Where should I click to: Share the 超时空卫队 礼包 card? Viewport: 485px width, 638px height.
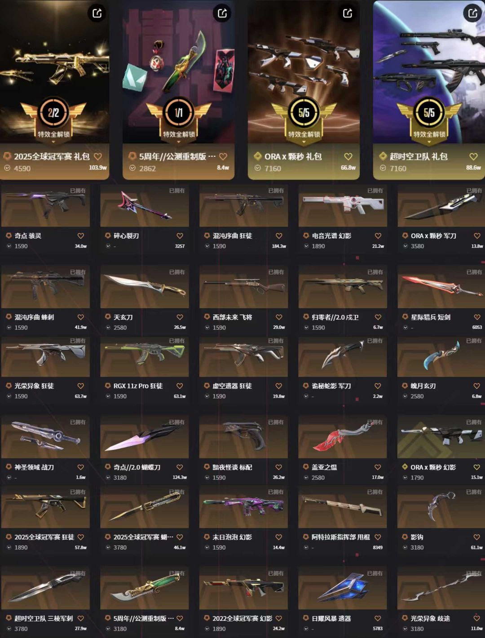[x=473, y=13]
